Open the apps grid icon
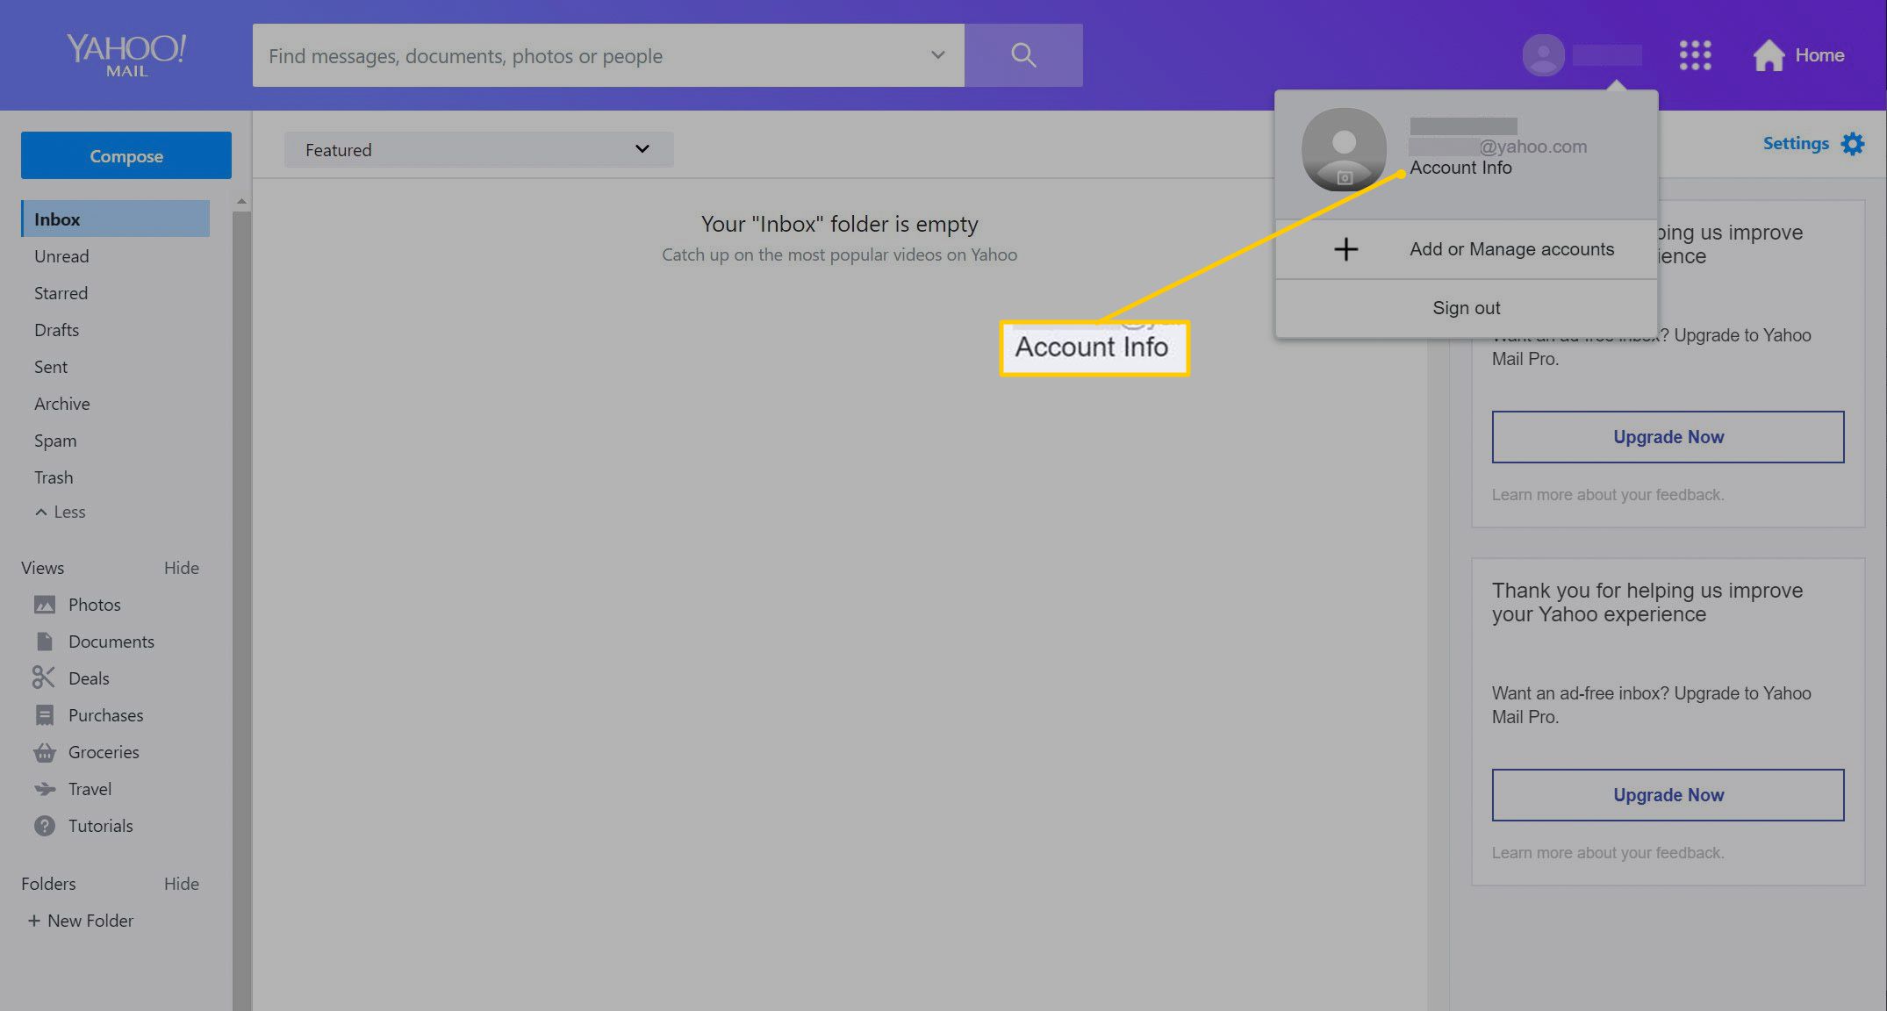This screenshot has width=1887, height=1011. click(1695, 55)
